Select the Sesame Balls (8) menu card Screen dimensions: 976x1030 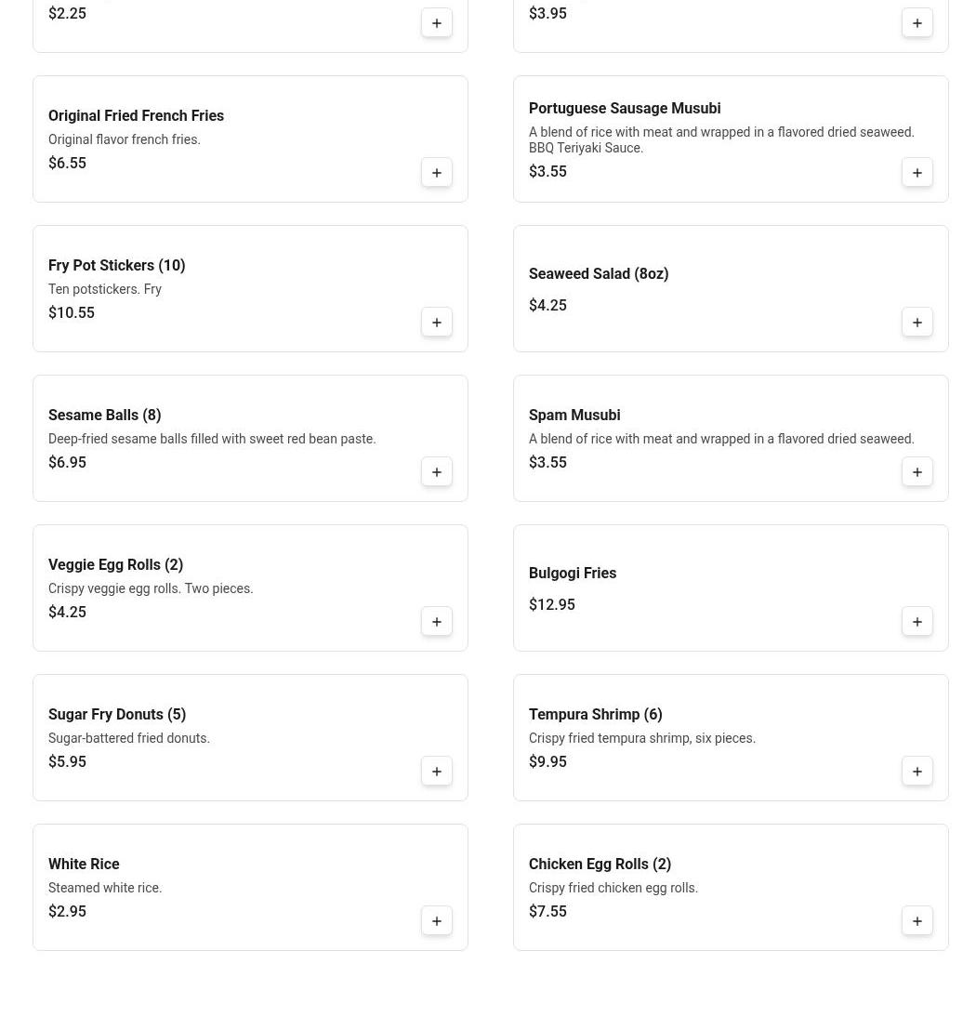click(250, 438)
